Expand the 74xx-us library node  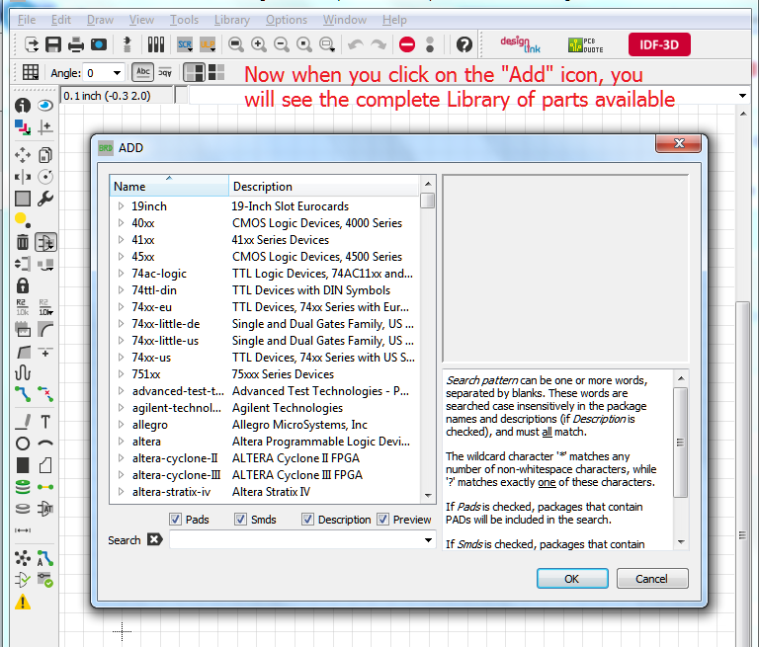tap(121, 358)
